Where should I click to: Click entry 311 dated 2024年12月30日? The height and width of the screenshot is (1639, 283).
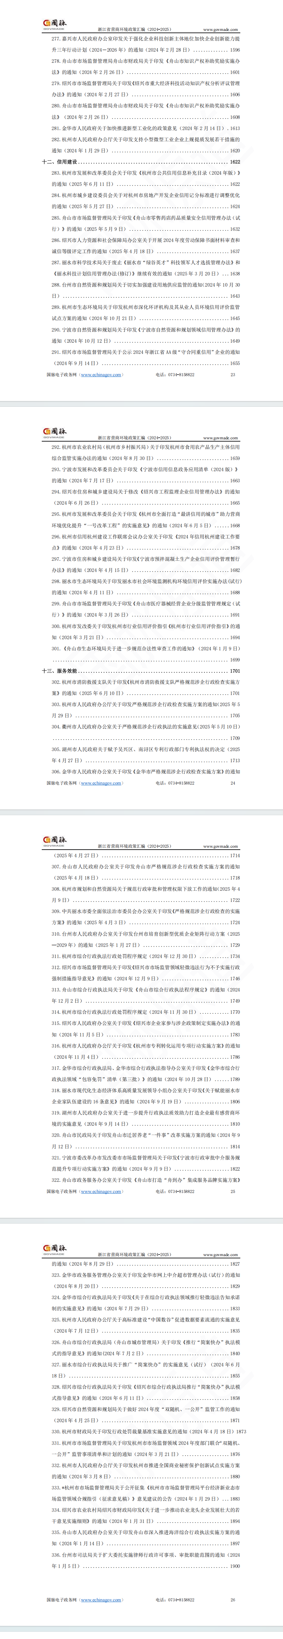point(146,956)
